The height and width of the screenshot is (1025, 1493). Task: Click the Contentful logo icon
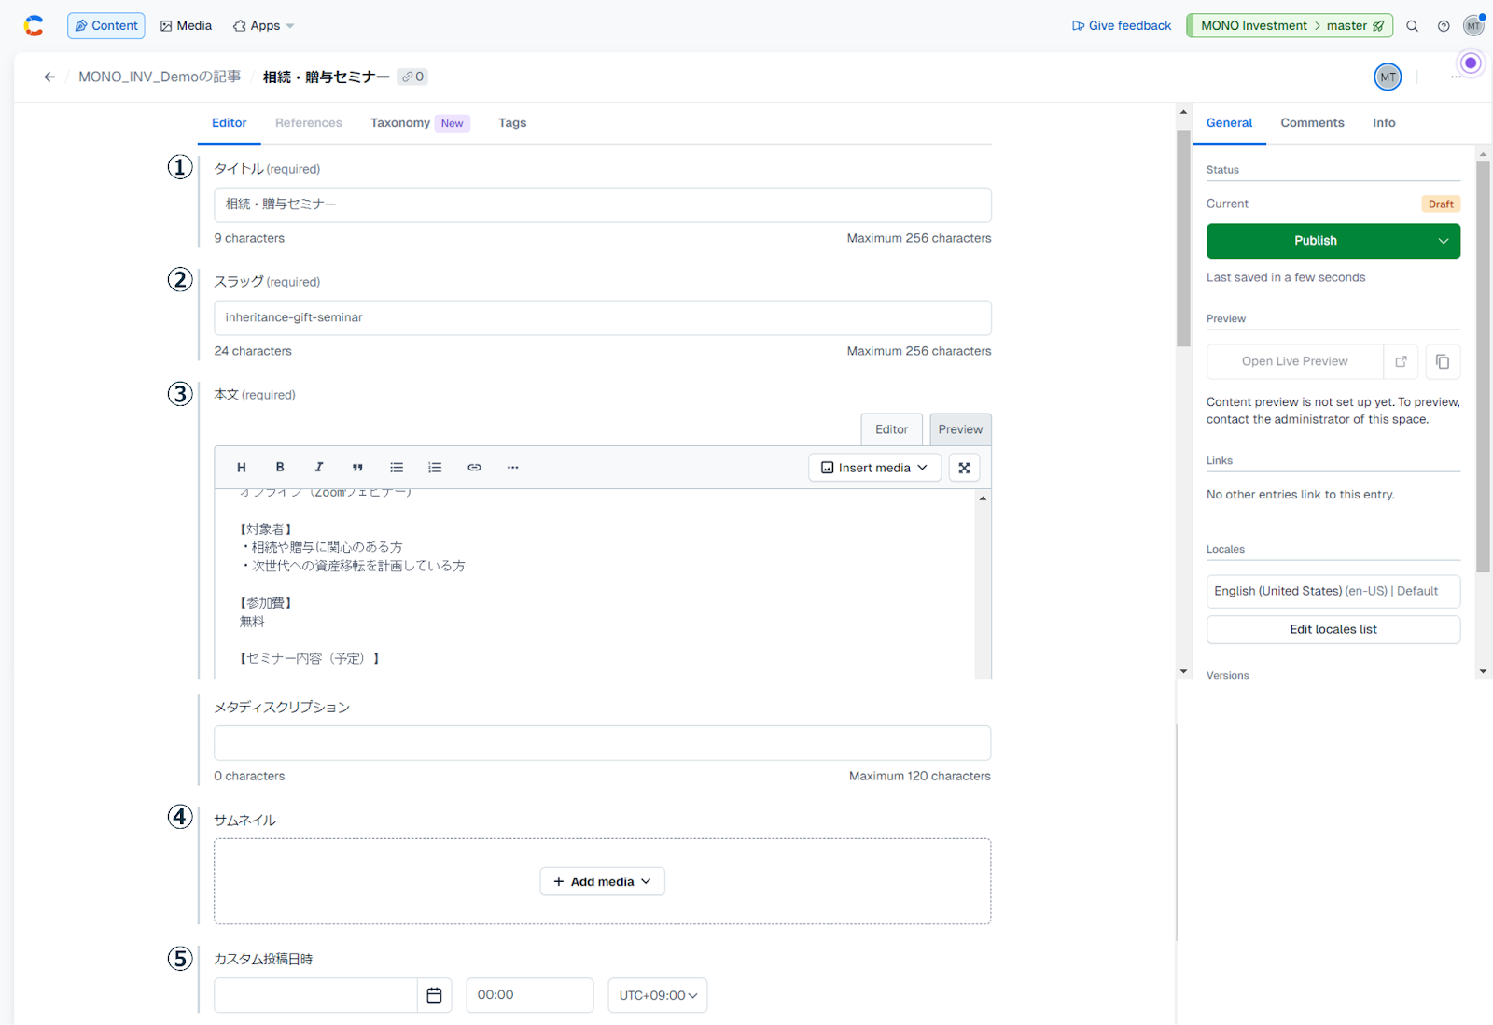34,26
